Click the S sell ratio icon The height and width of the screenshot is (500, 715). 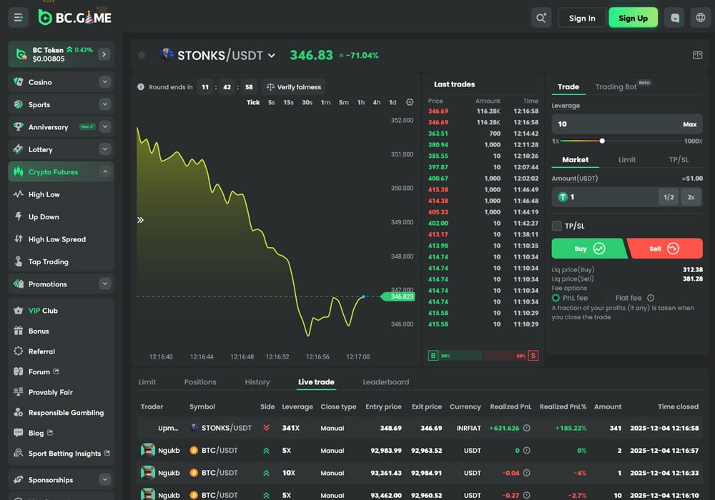coord(533,355)
